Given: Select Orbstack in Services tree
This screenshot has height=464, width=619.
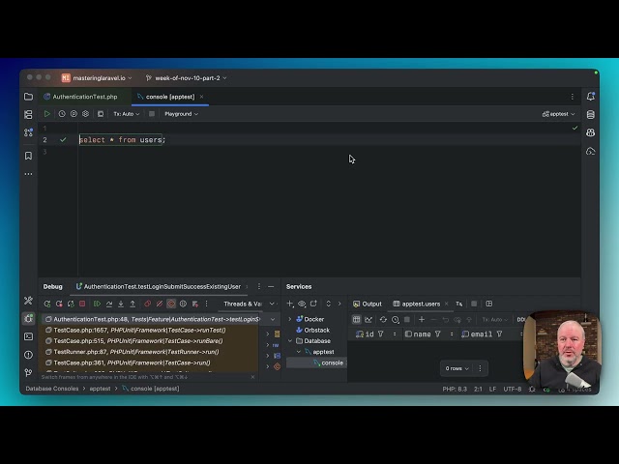Looking at the screenshot, I should pos(317,331).
